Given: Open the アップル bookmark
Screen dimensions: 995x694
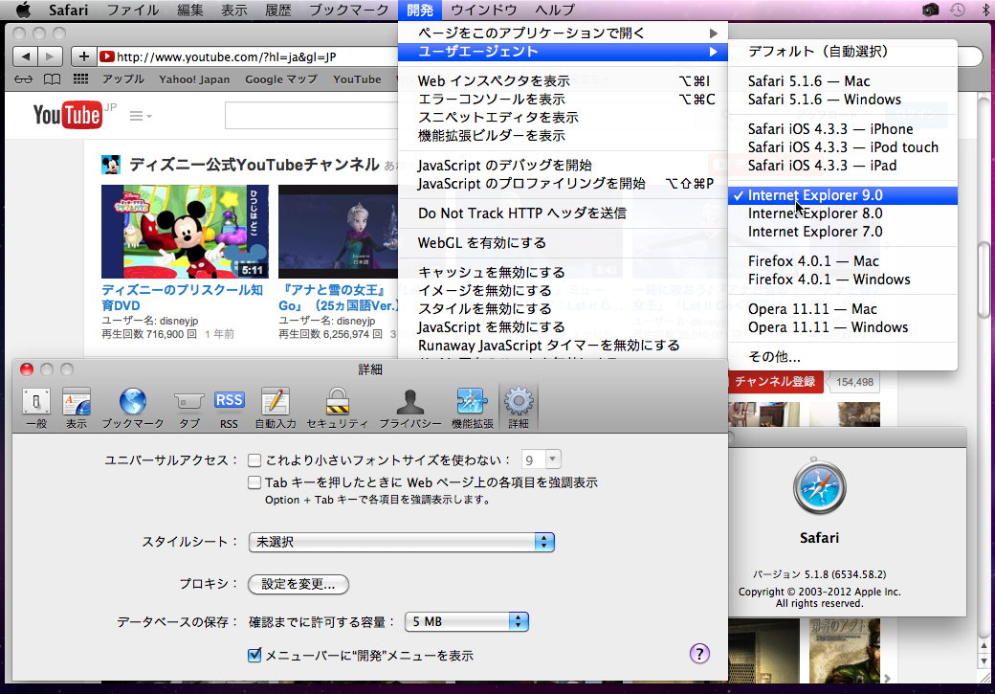Looking at the screenshot, I should (x=123, y=79).
